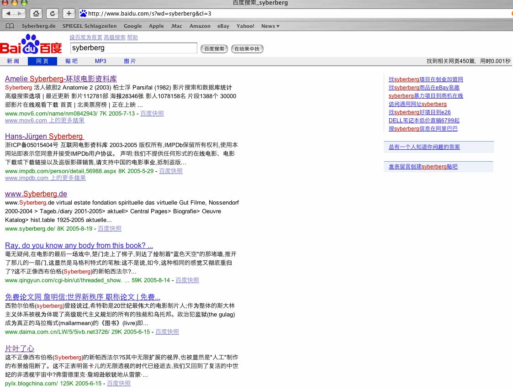Go to the home page icon
The height and width of the screenshot is (390, 513).
pyautogui.click(x=37, y=13)
